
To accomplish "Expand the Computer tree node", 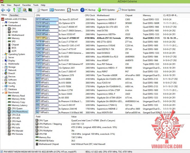I will tap(3, 22).
